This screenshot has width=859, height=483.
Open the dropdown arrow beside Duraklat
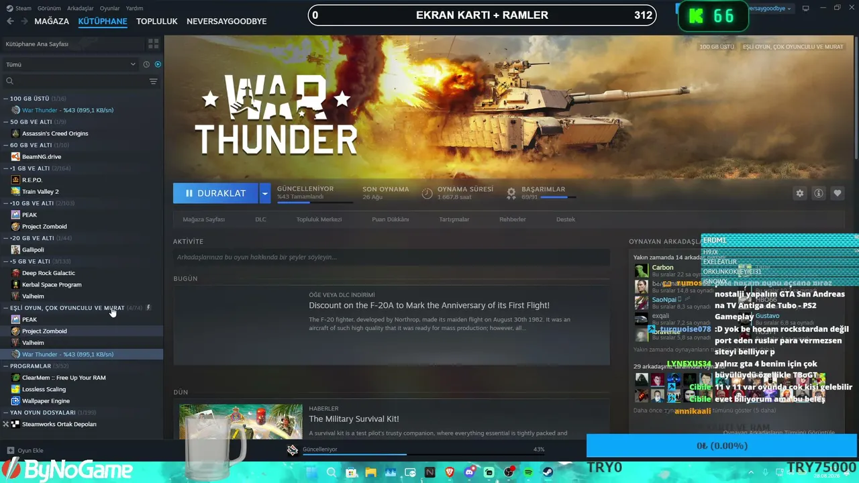click(x=264, y=193)
